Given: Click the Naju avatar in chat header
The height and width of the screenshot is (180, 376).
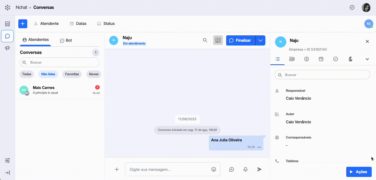Looking at the screenshot, I should click(114, 40).
